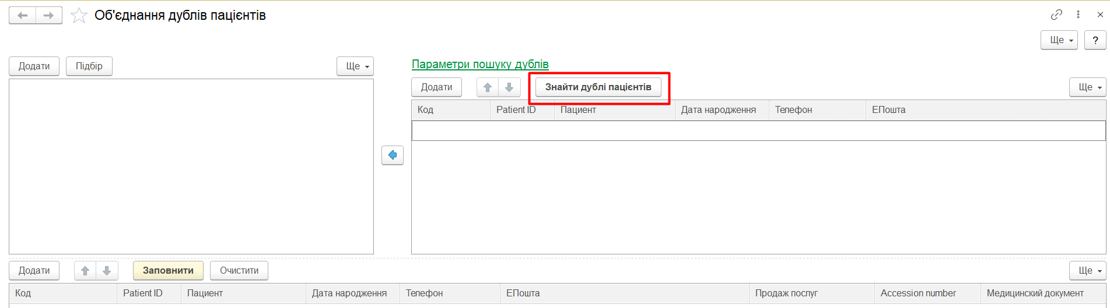Expand top-right Ще dropdown next to help
The width and height of the screenshot is (1110, 308).
1059,40
